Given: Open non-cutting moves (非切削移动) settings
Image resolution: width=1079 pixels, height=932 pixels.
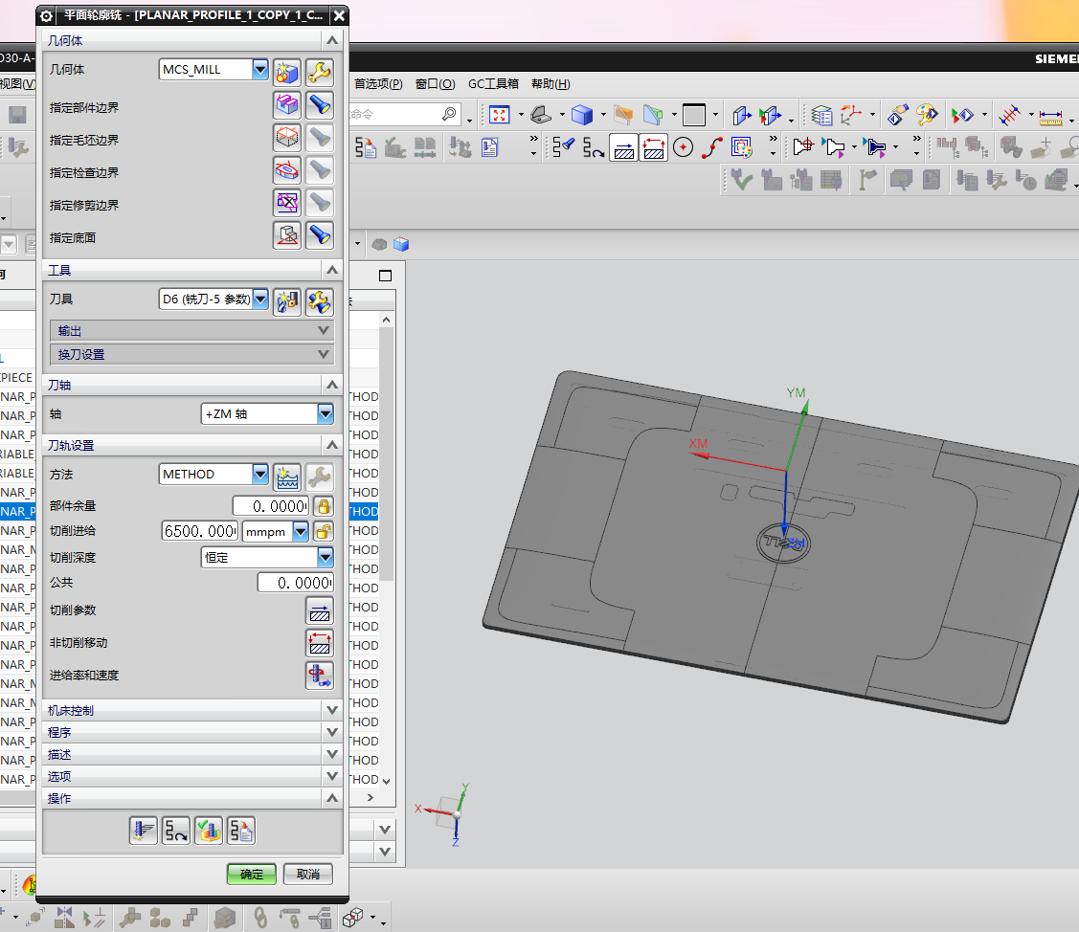Looking at the screenshot, I should 319,643.
